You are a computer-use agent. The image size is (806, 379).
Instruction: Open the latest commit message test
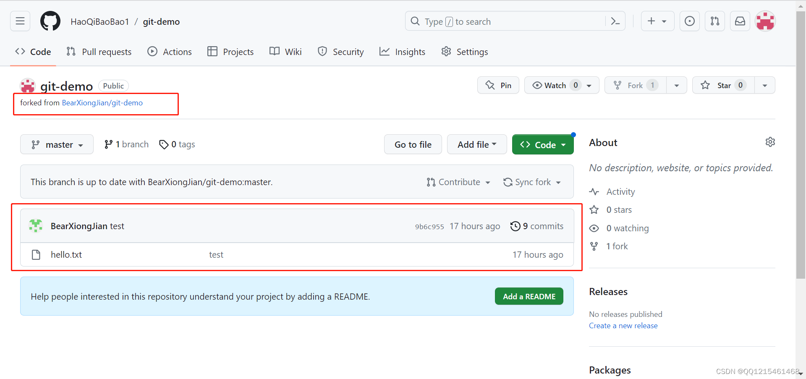(117, 226)
